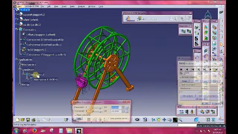Click the Clash icon in Space Analysis

point(202,112)
